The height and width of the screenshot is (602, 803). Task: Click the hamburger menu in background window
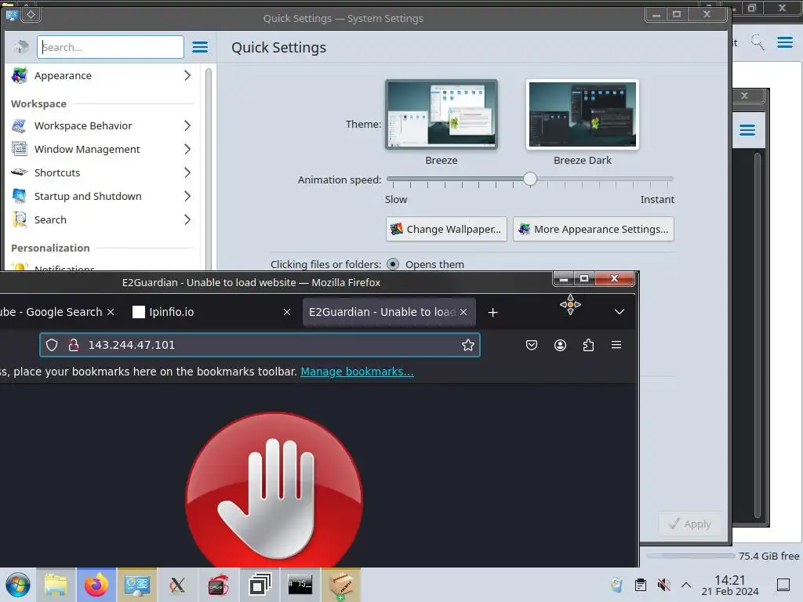click(784, 42)
